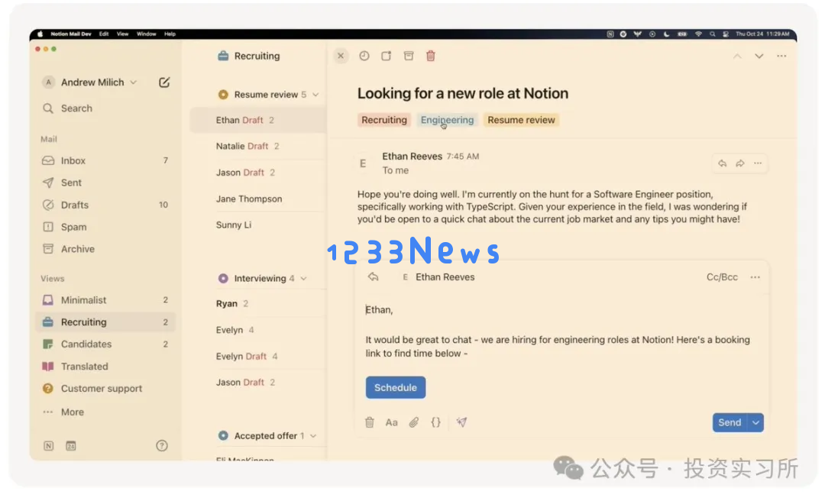
Task: Open Natalie Draft thread
Action: coord(258,147)
